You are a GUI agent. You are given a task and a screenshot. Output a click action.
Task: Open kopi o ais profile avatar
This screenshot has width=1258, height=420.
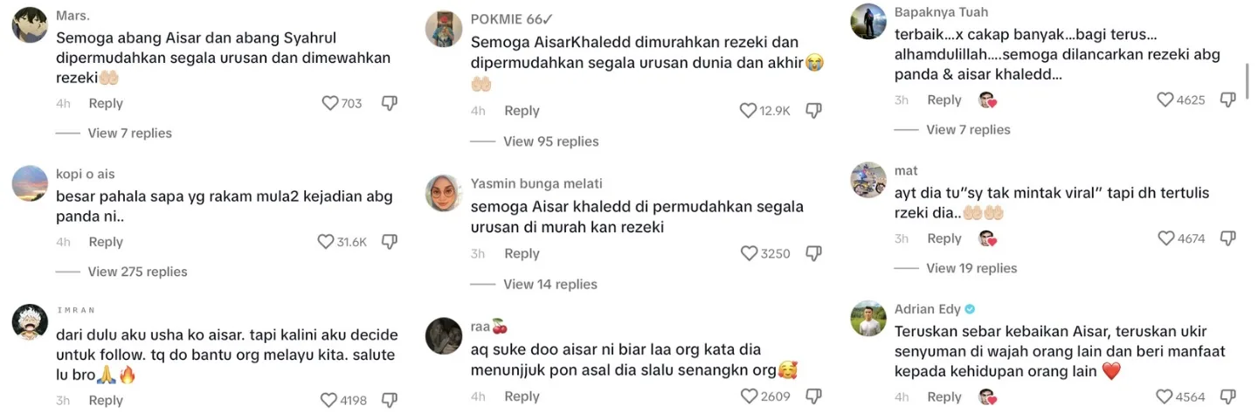pos(30,183)
